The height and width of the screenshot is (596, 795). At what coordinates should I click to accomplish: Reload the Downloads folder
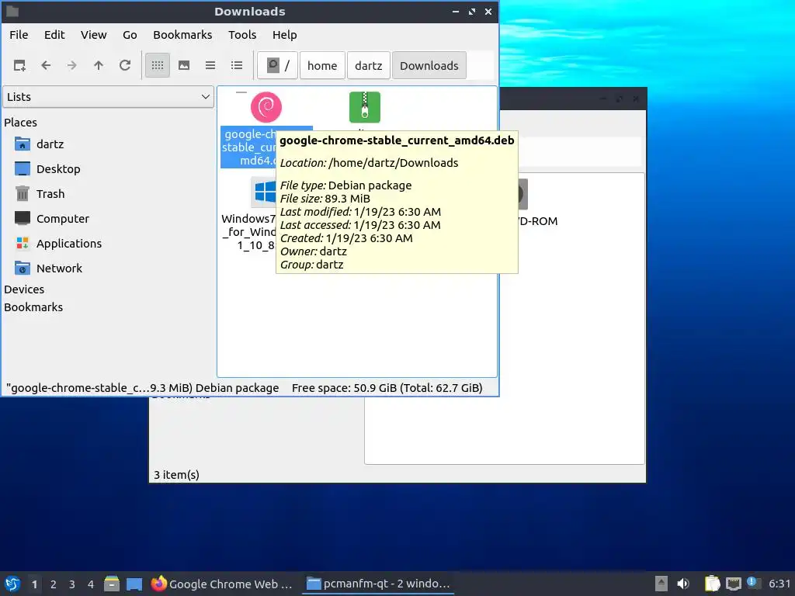point(125,65)
